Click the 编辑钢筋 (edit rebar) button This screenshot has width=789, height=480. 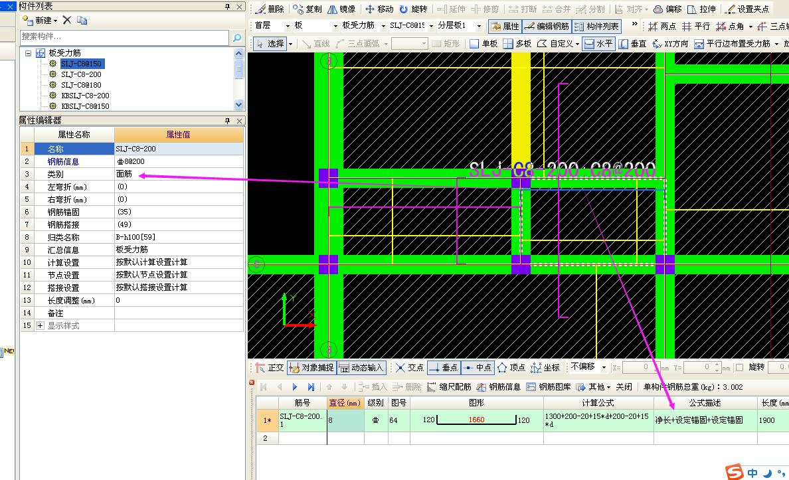[547, 26]
